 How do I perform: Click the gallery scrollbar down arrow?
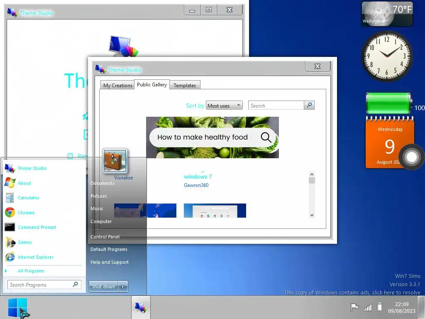coord(312,215)
